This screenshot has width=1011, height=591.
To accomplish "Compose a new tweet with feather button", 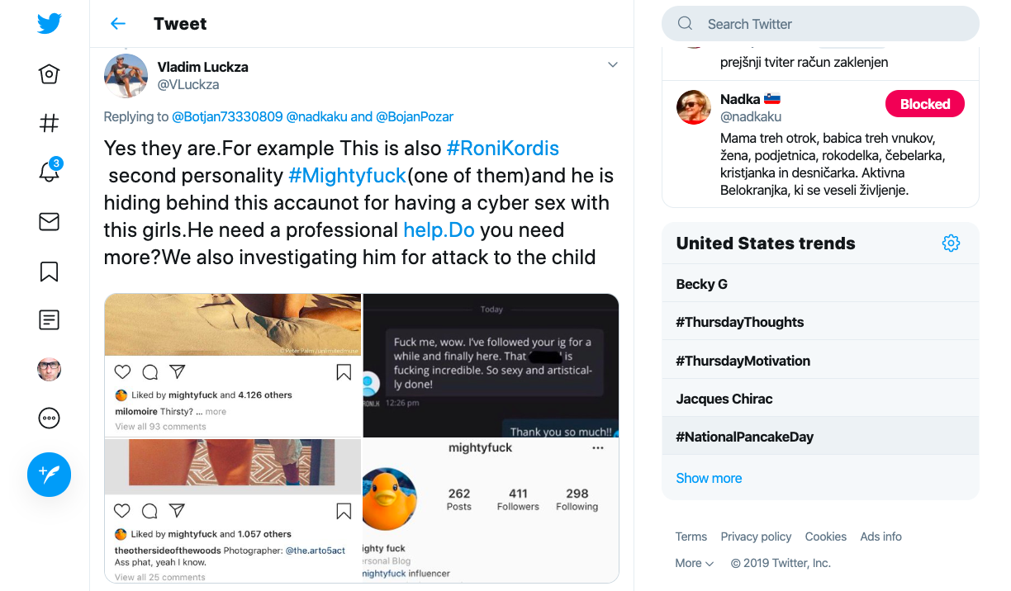I will click(x=50, y=475).
